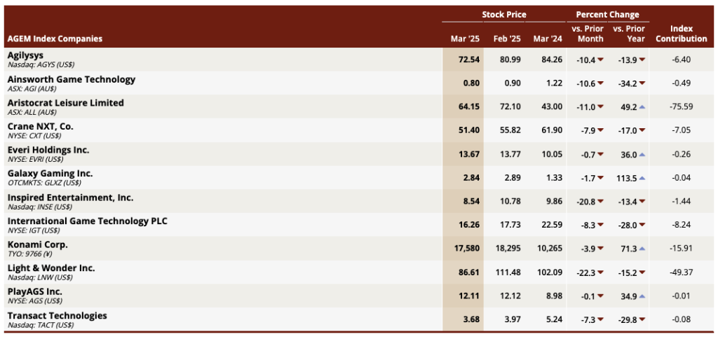Click Light & Wonder index contribution -49.37
The image size is (718, 339).
[681, 272]
